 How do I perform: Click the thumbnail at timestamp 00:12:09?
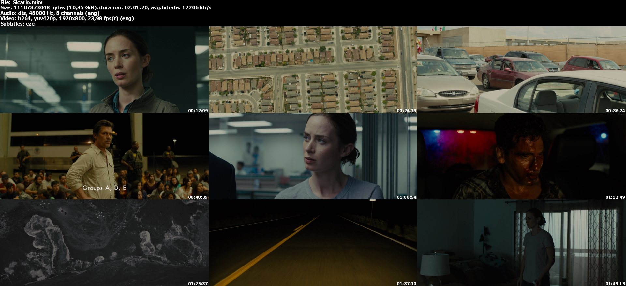coord(104,70)
